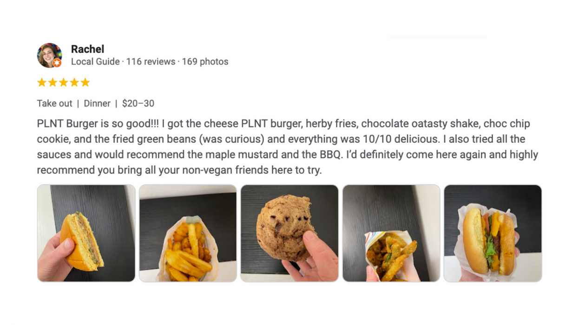The width and height of the screenshot is (578, 325).
Task: Click Rachel's profile avatar photo
Action: [49, 55]
